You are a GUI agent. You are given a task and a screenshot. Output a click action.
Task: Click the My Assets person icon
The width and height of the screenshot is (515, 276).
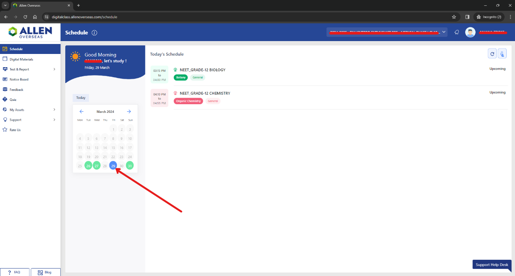5,110
